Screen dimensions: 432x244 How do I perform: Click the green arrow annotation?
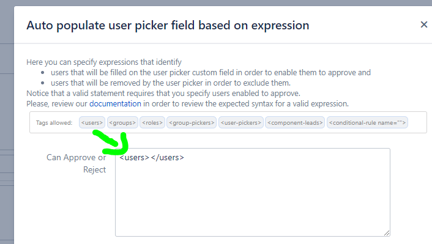click(x=113, y=142)
